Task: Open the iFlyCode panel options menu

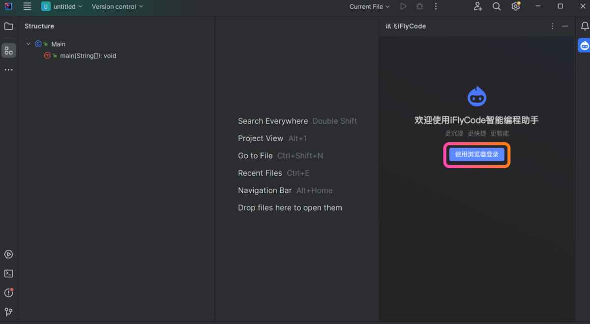Action: point(552,26)
